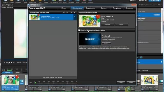Open the Меню toolbar icon in main window

coord(25,1)
